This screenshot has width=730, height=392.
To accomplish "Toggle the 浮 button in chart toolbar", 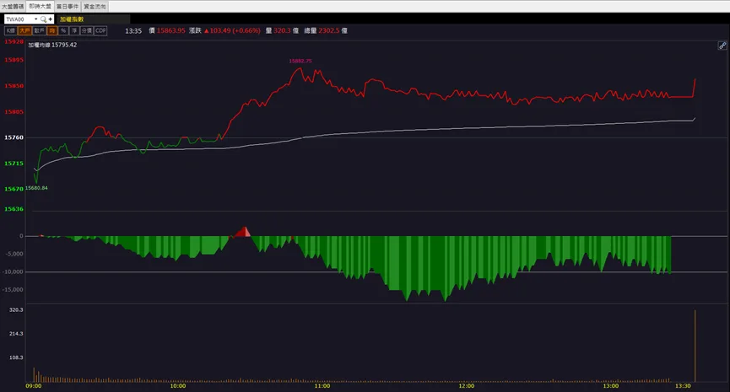I will (74, 30).
